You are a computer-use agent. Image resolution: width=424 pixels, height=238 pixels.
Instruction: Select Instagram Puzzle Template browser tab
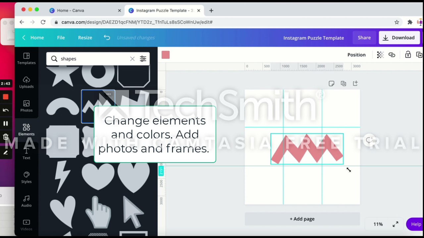point(164,11)
